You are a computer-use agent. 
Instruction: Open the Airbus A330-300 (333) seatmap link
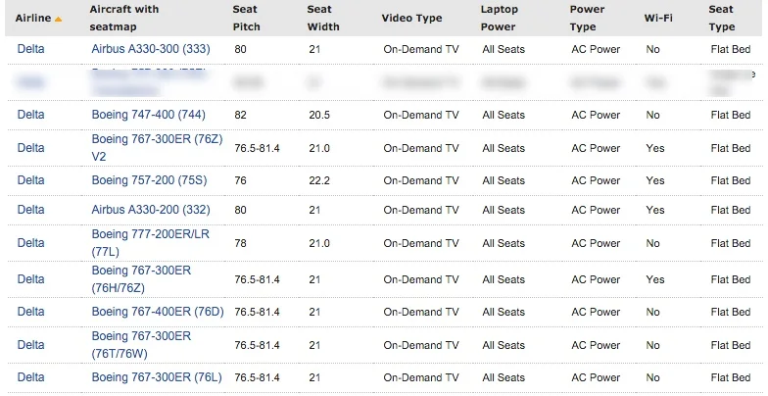(x=151, y=49)
